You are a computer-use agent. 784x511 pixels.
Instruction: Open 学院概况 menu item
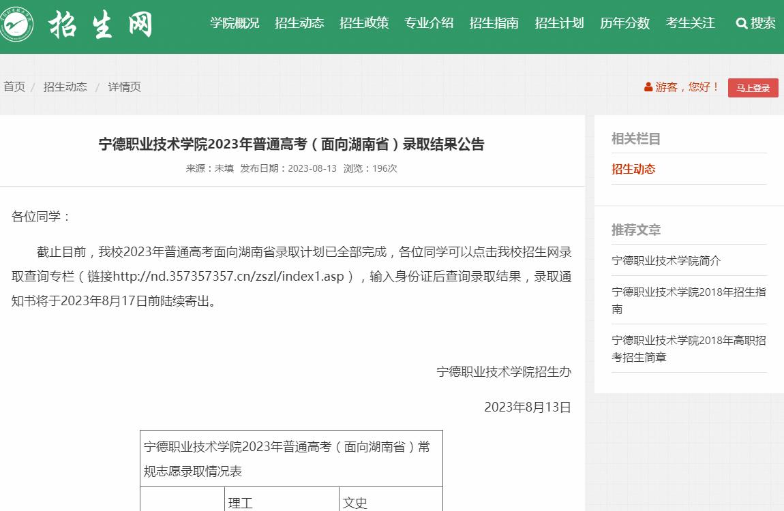[235, 23]
